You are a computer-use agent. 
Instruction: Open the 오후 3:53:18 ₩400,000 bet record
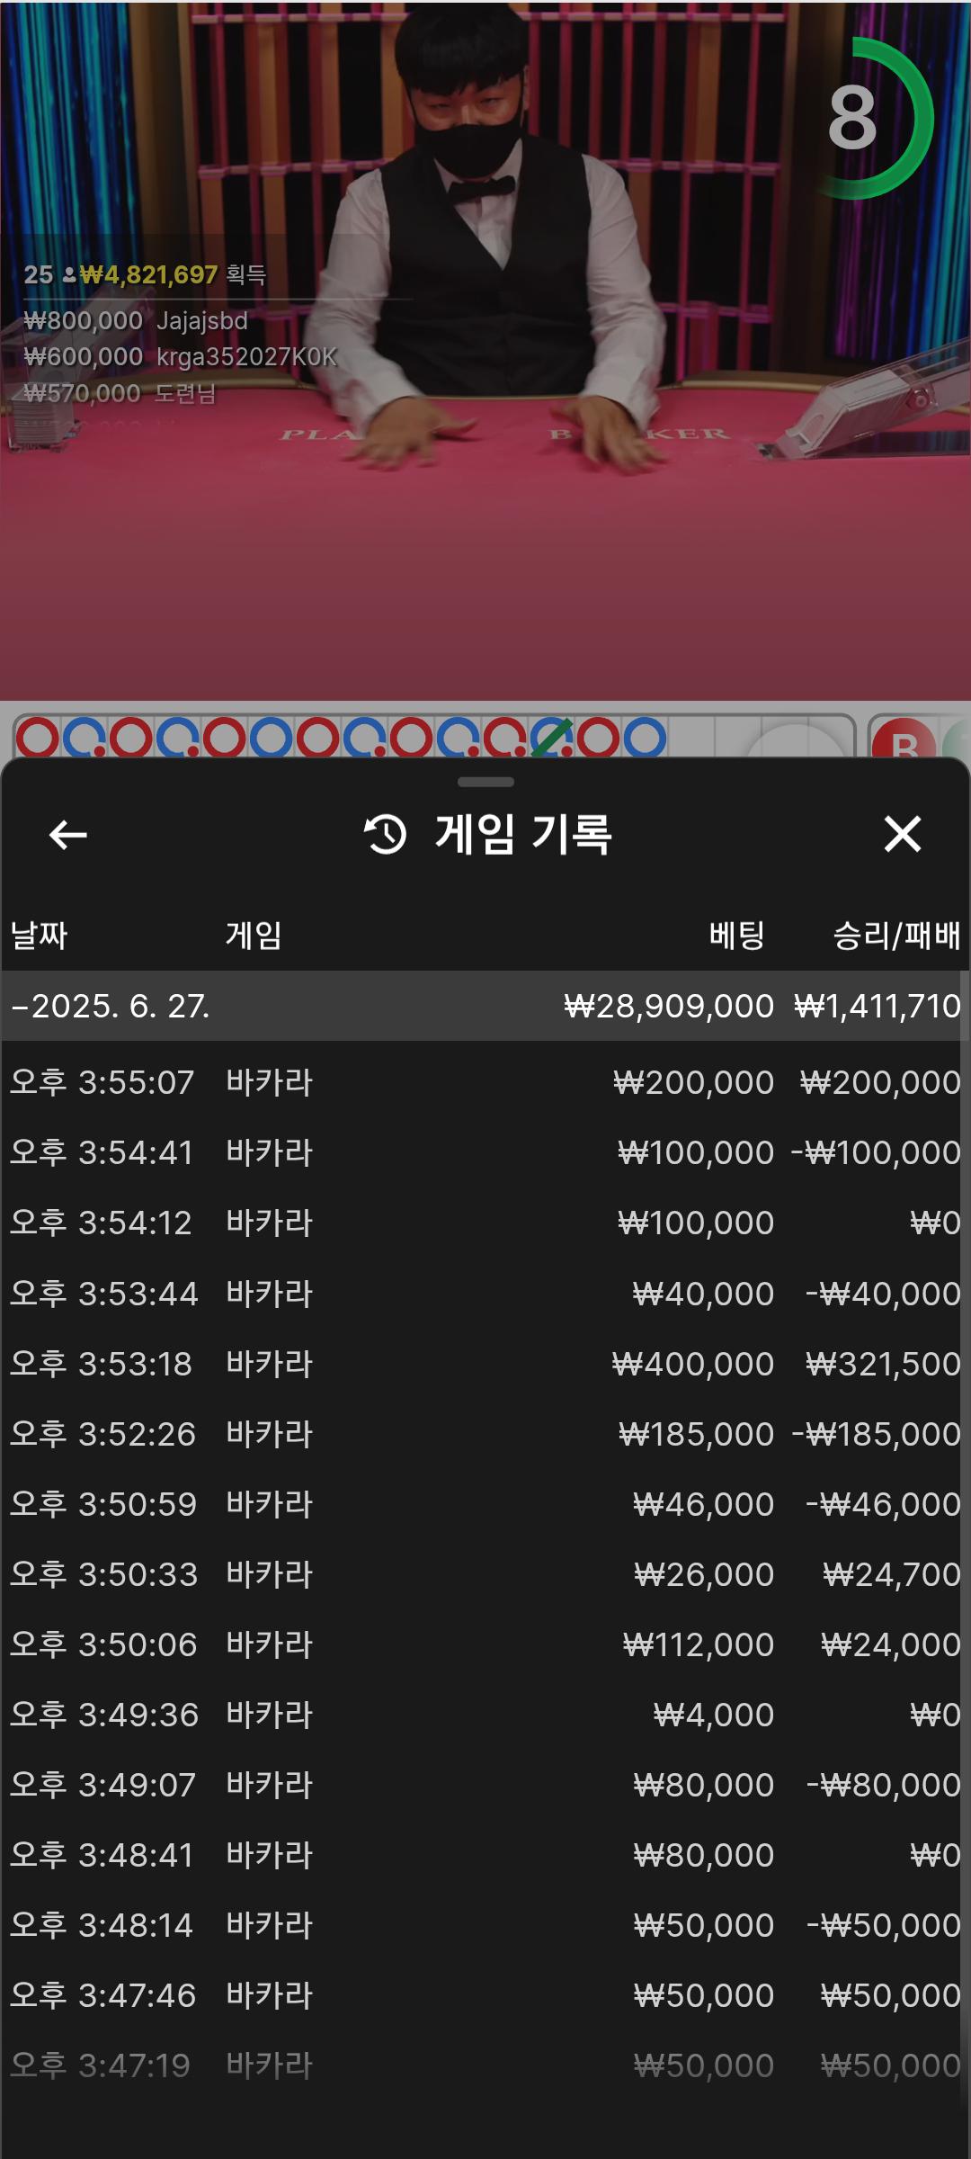point(485,1364)
